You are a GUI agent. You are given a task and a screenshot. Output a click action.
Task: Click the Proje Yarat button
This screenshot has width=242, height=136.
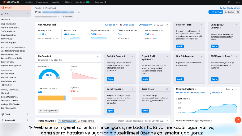216,12
